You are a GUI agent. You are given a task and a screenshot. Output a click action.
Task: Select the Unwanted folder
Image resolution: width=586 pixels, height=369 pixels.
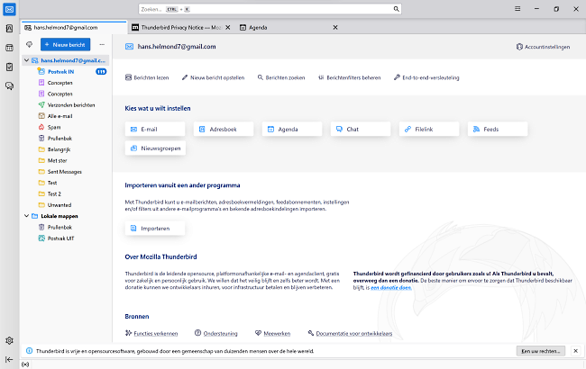66,205
